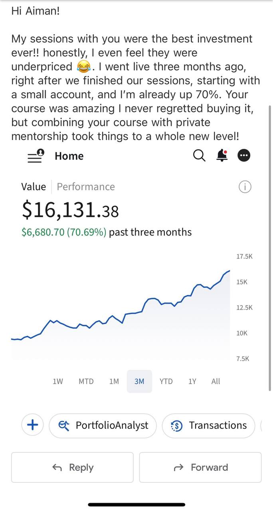This screenshot has height=512, width=273.
Task: Open the three-dots more options icon
Action: 244,156
